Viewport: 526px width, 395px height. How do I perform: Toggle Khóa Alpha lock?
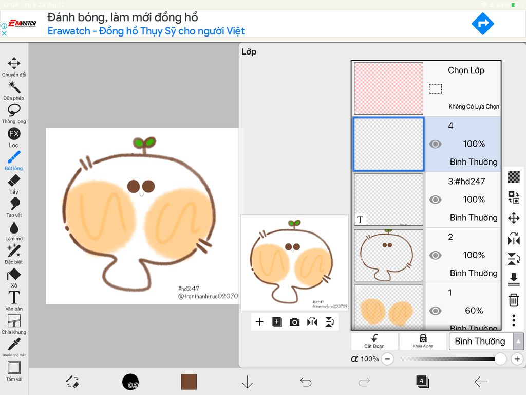[x=423, y=342]
